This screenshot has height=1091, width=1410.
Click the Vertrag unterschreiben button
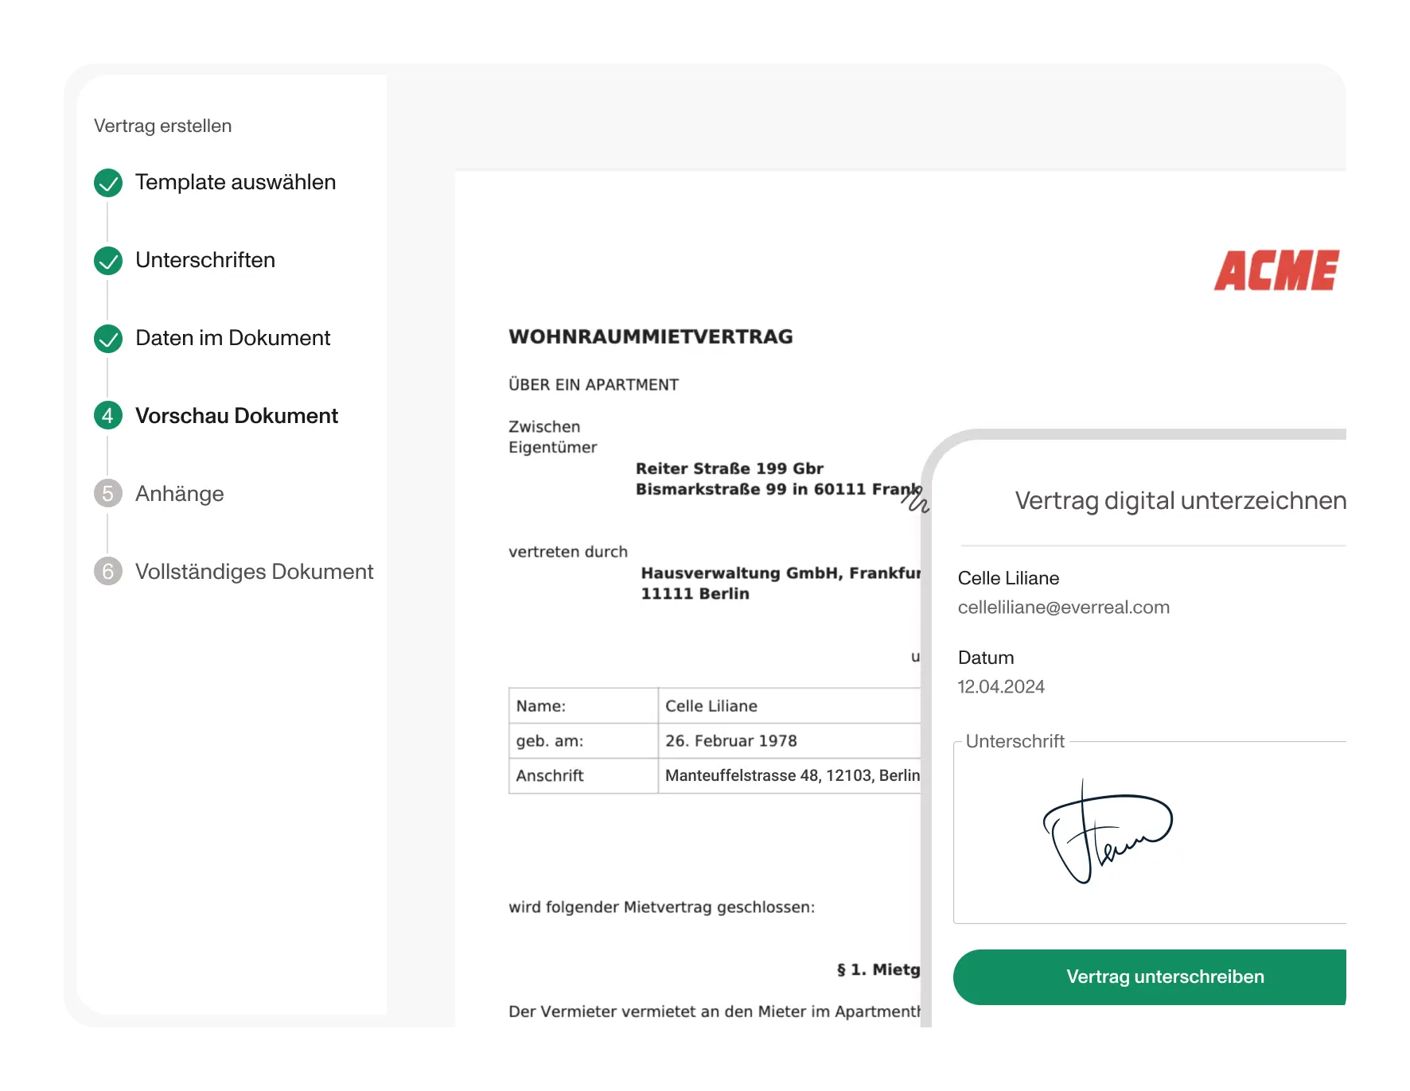pyautogui.click(x=1150, y=977)
